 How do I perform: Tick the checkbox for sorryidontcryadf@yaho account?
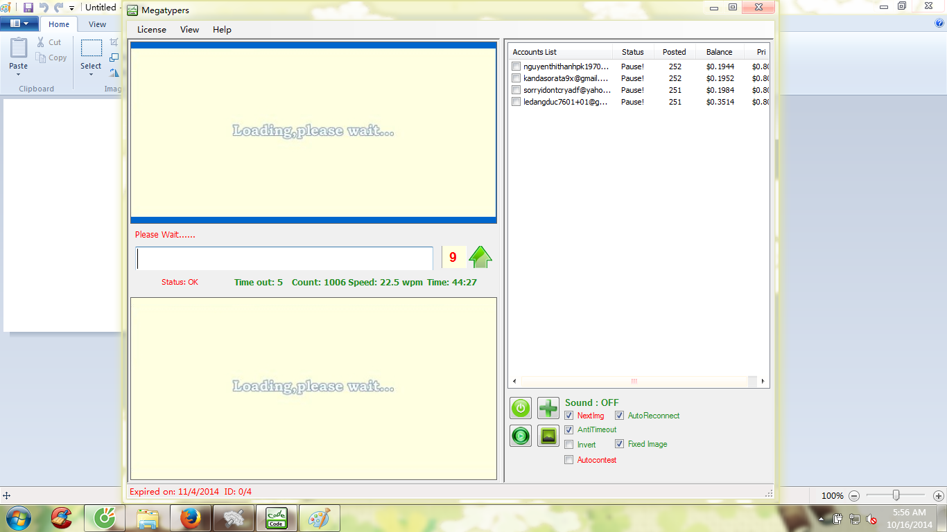516,90
